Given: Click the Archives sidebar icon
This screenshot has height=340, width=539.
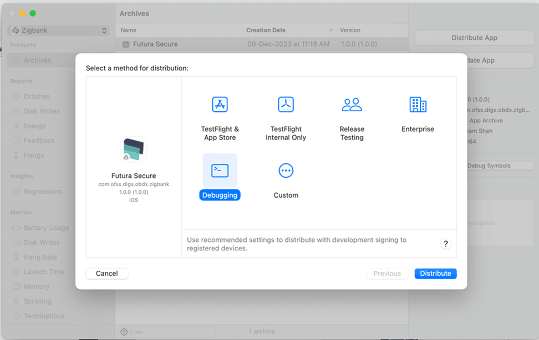Looking at the screenshot, I should (x=16, y=60).
